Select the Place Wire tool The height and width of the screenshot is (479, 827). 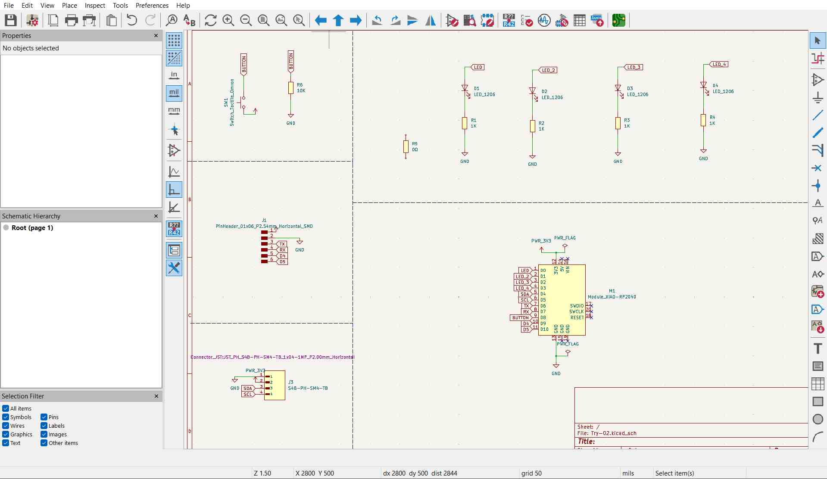tap(818, 115)
